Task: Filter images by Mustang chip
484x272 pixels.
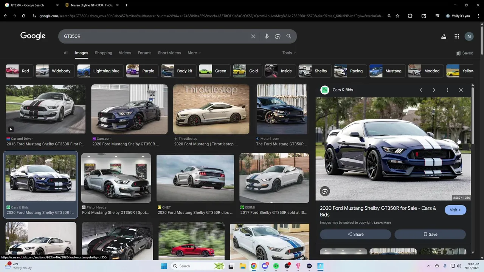Action: coord(387,71)
